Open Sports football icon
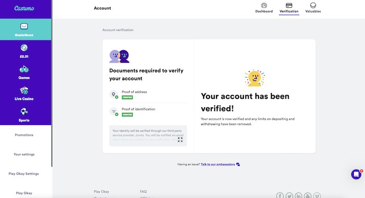Image resolution: width=365 pixels, height=198 pixels. [x=24, y=111]
